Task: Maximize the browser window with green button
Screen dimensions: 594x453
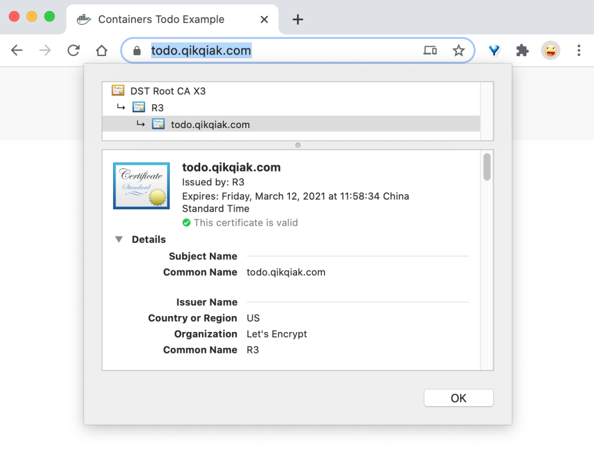Action: click(50, 16)
